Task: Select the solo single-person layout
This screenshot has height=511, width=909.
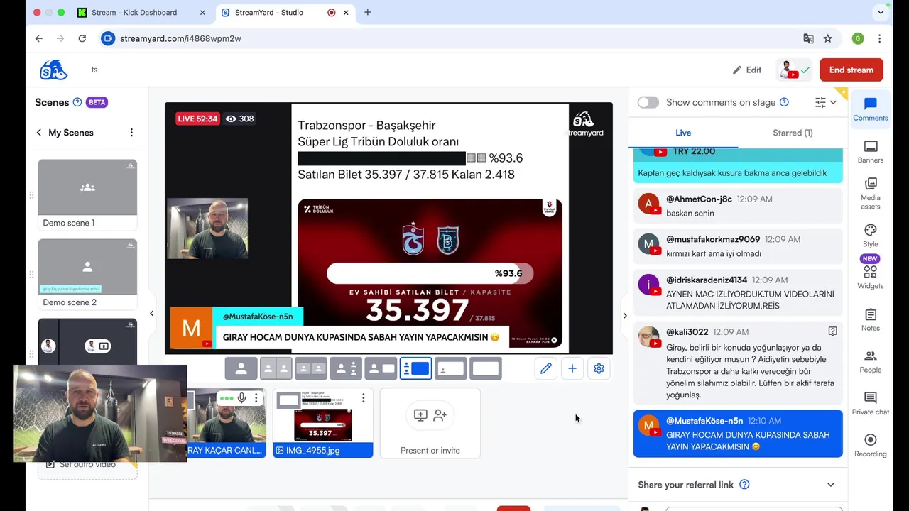Action: coord(241,368)
